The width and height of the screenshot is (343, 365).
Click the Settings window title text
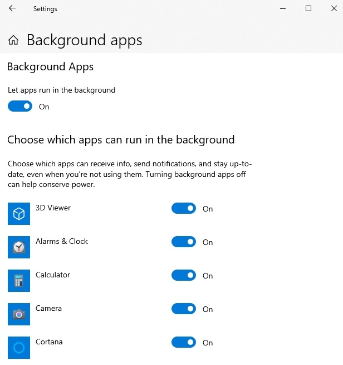click(x=45, y=9)
